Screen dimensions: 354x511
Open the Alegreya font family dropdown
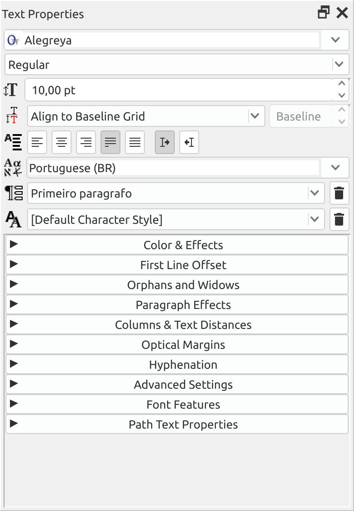(335, 40)
